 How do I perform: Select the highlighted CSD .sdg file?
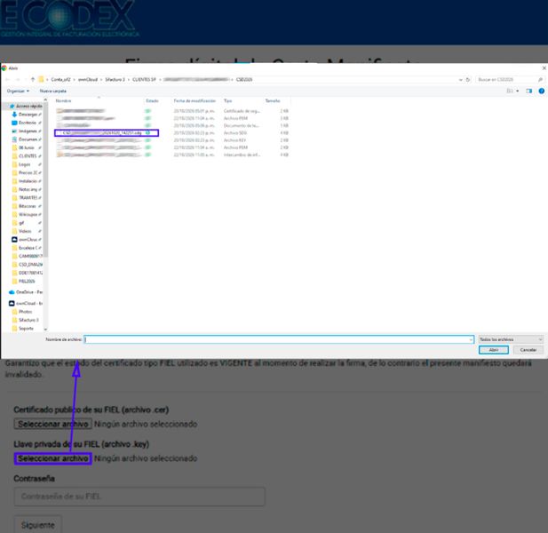(x=107, y=133)
